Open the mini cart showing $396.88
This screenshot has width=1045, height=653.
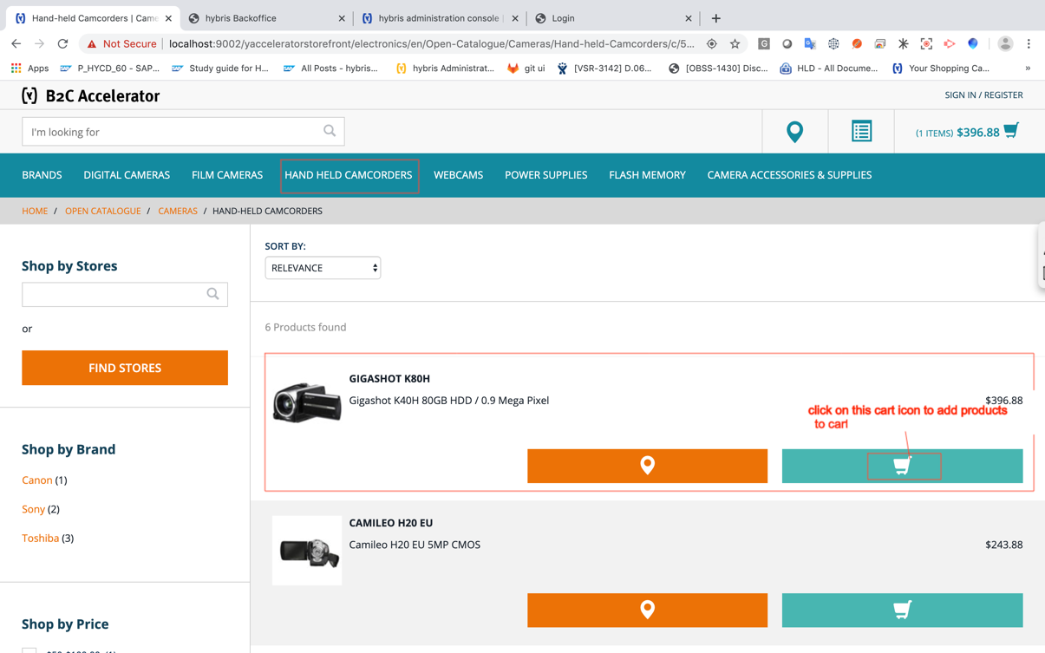click(967, 132)
